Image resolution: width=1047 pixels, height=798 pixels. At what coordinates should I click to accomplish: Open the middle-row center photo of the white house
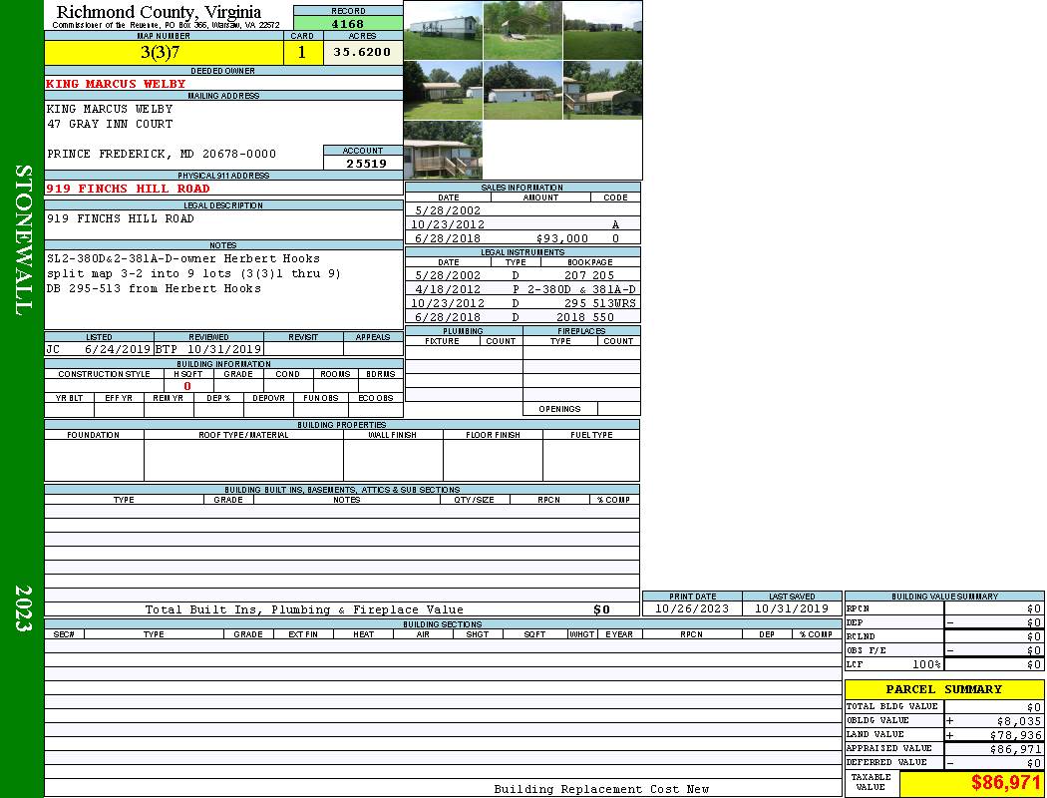[x=523, y=90]
